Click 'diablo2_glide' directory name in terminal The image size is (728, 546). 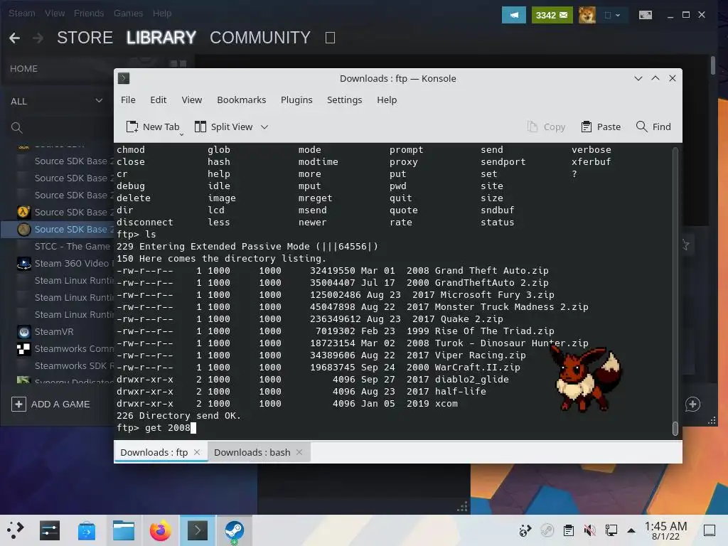(x=472, y=380)
